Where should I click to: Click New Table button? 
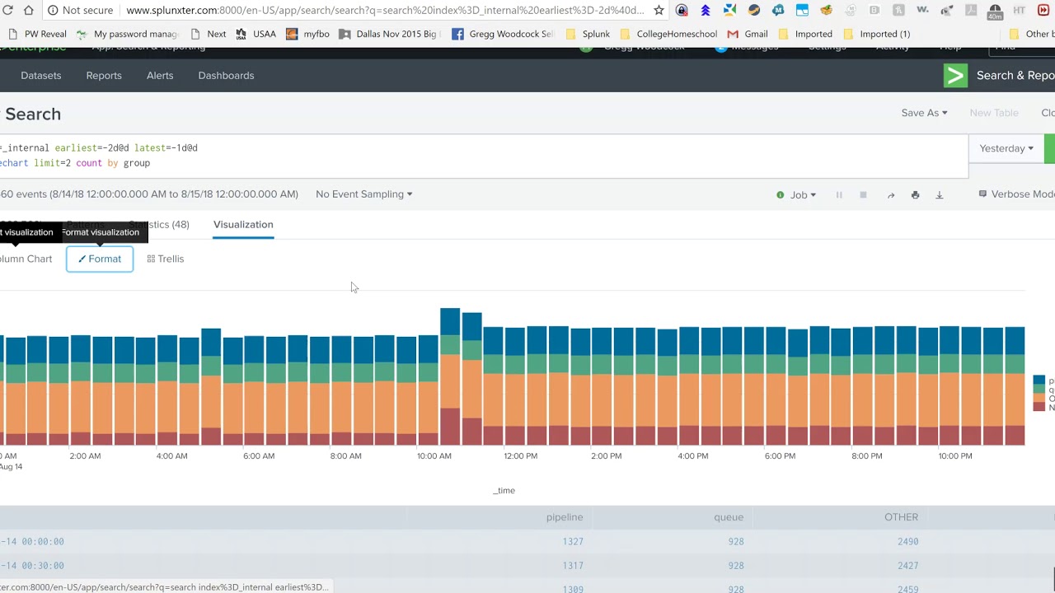(x=994, y=113)
